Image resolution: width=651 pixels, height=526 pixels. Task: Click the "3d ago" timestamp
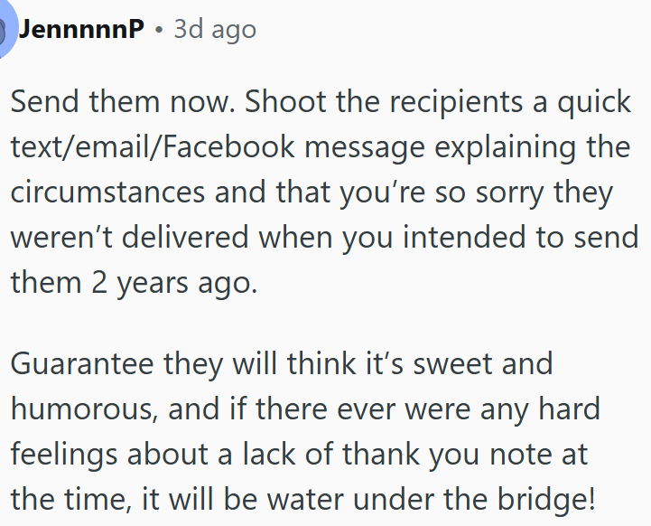click(215, 30)
